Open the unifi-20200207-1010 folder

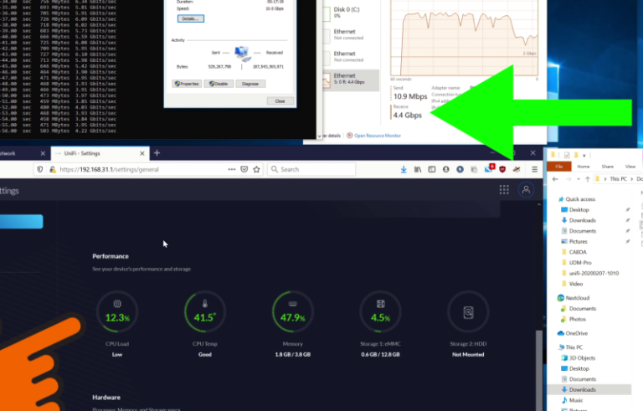click(x=594, y=273)
